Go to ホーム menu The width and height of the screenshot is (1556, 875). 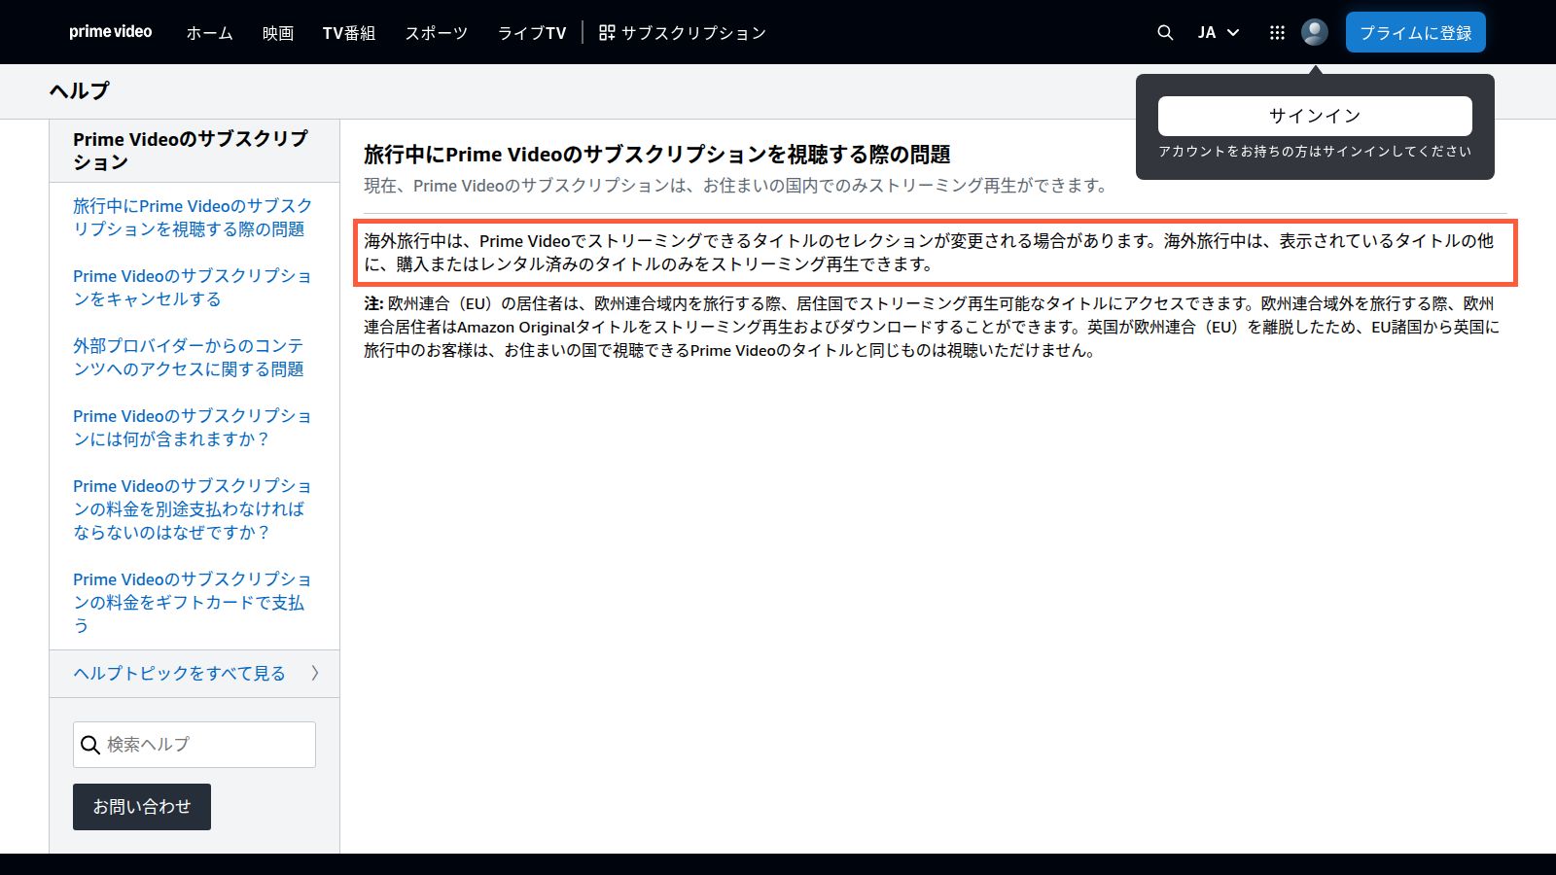pyautogui.click(x=210, y=33)
